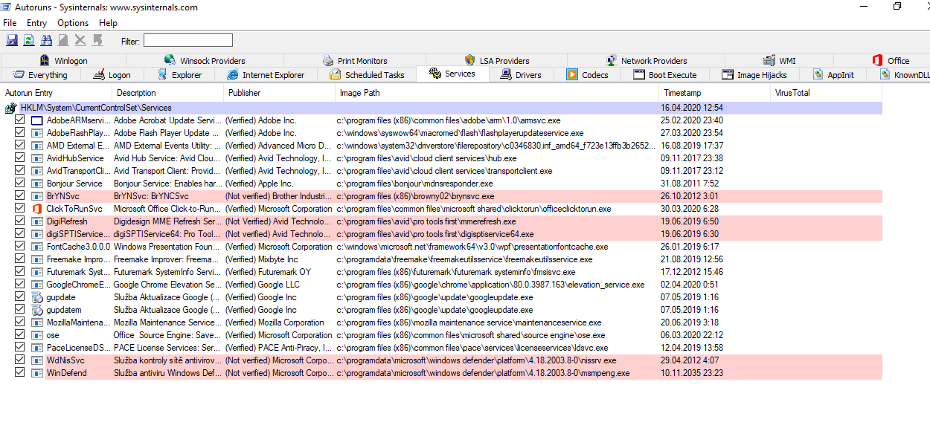Switch to the Everything tab
The image size is (930, 428).
[40, 75]
